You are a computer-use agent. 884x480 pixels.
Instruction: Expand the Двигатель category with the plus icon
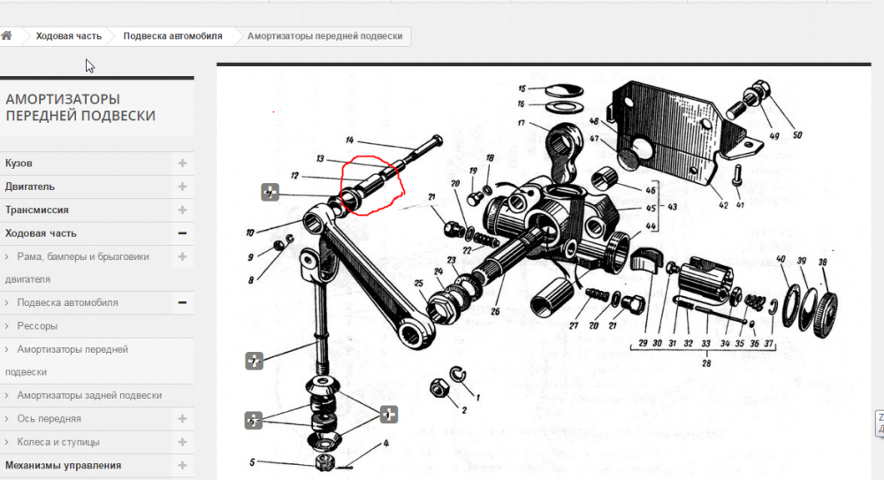[182, 187]
